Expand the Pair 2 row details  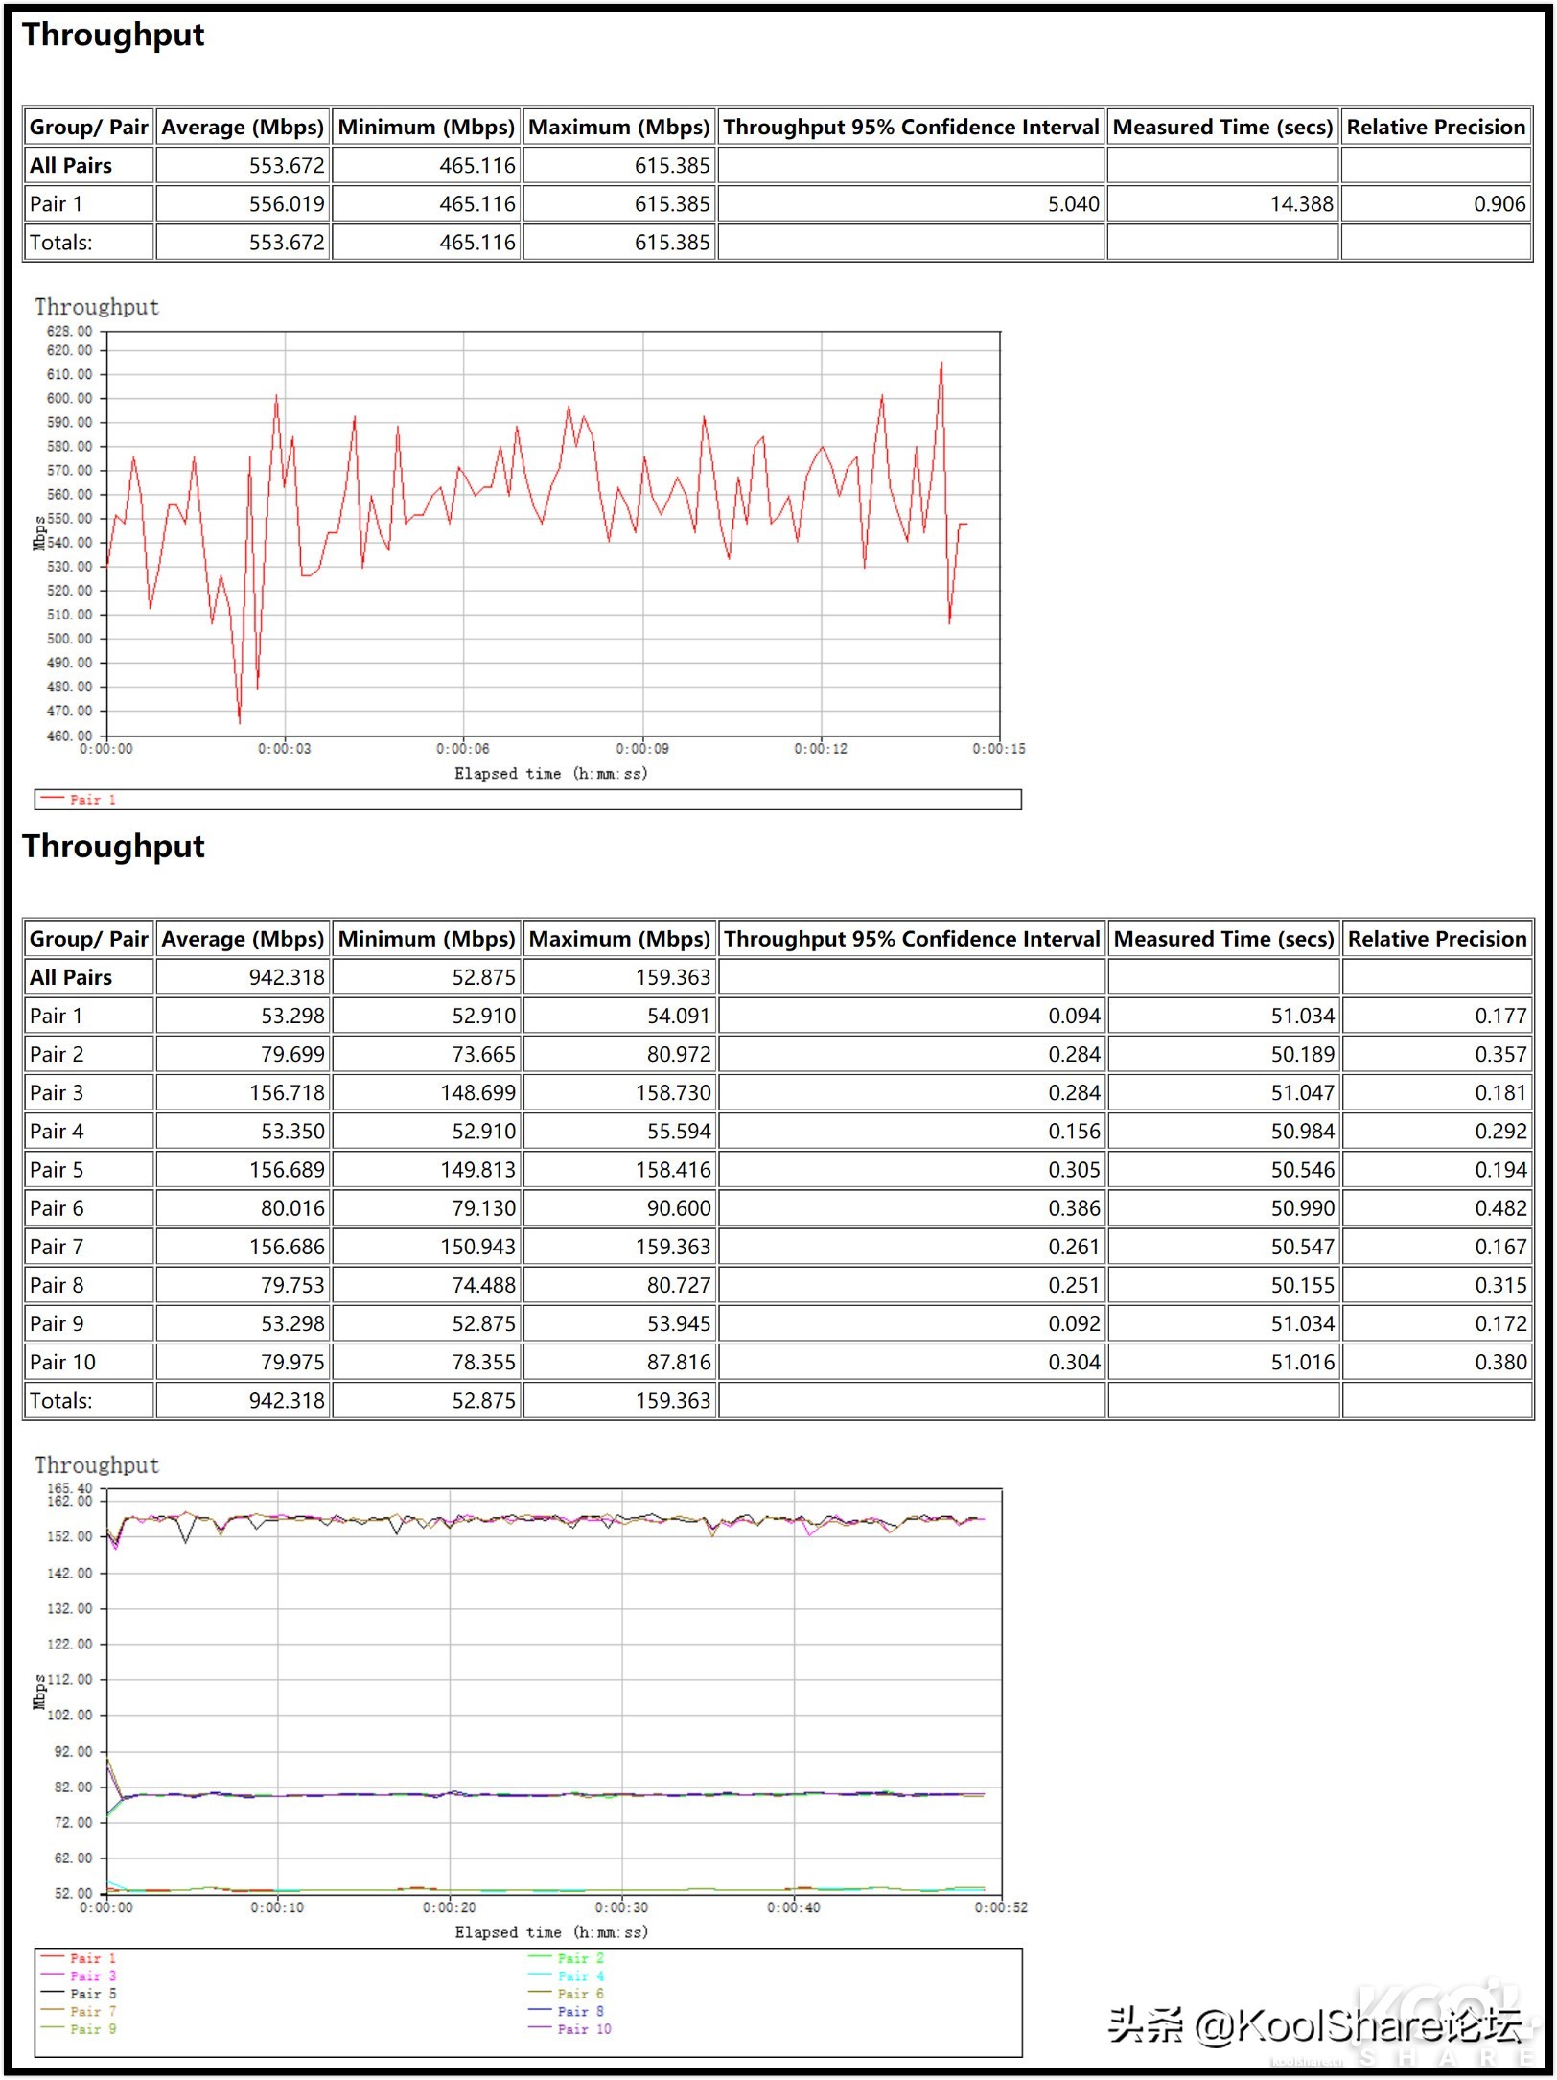point(58,1053)
